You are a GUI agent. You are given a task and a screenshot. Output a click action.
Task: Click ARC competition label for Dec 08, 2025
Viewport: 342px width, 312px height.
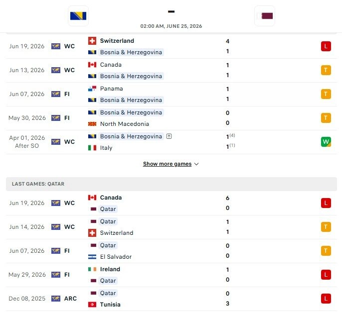click(x=70, y=299)
